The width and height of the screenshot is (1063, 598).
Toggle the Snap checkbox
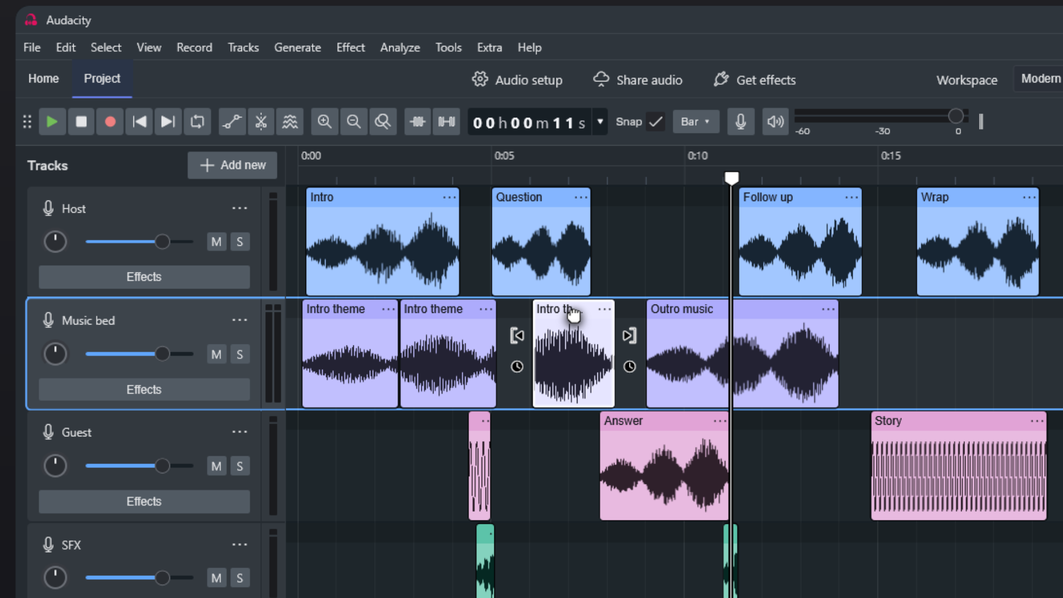point(656,122)
